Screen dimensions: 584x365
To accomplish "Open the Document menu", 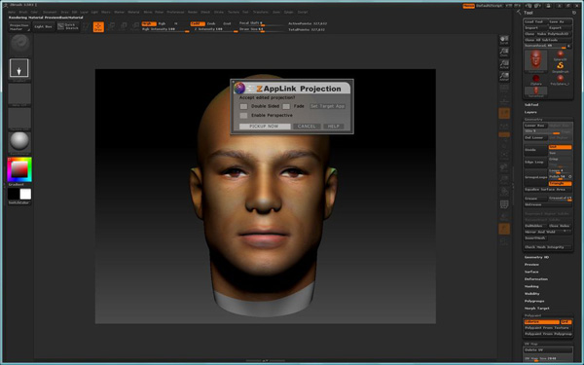I will coord(50,12).
